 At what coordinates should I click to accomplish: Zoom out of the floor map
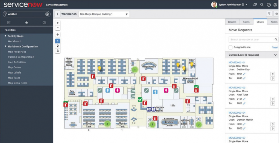tap(57, 28)
